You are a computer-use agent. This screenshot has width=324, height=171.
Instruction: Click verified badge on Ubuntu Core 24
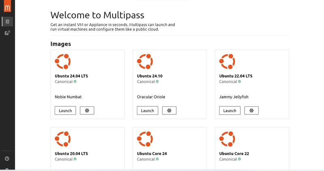pos(157,159)
